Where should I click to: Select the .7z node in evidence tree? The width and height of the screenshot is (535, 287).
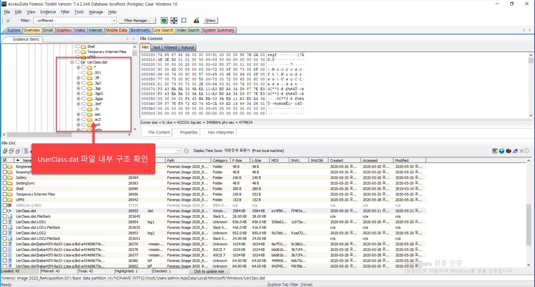[x=96, y=109]
